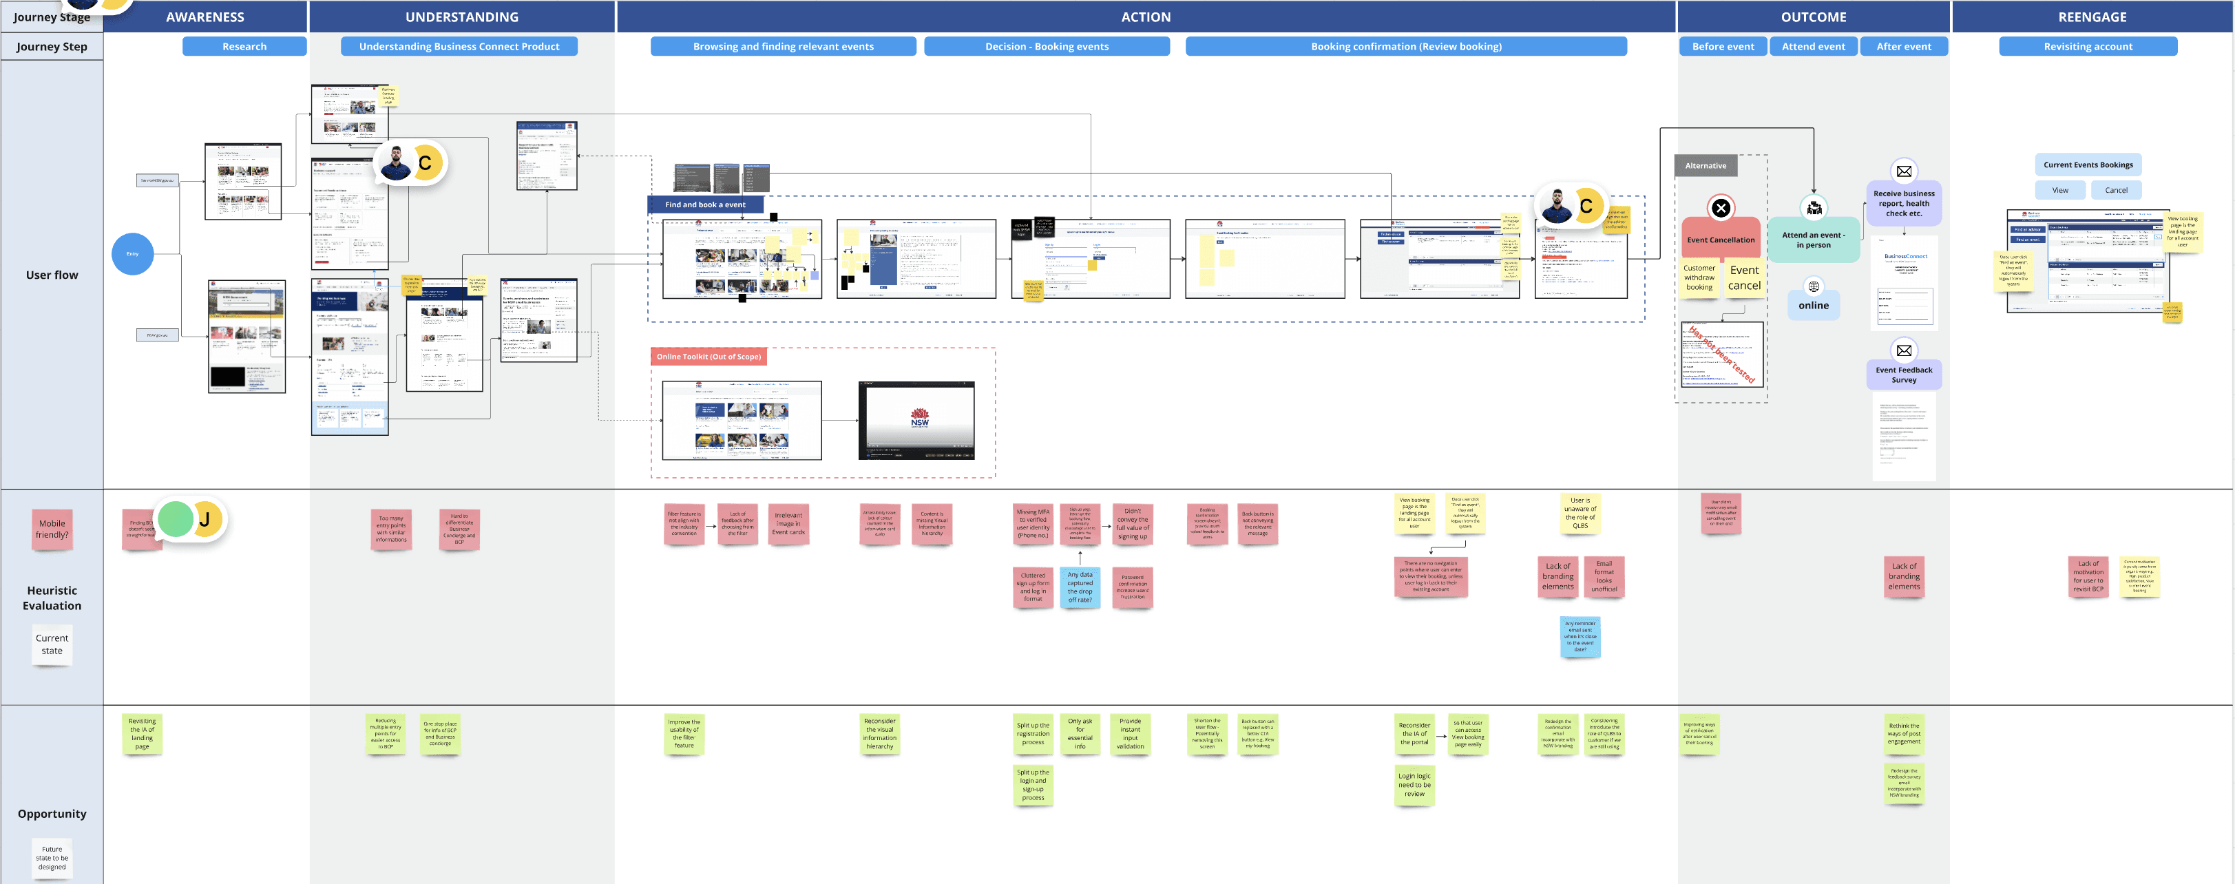Select Split up the registration process note

(1033, 734)
